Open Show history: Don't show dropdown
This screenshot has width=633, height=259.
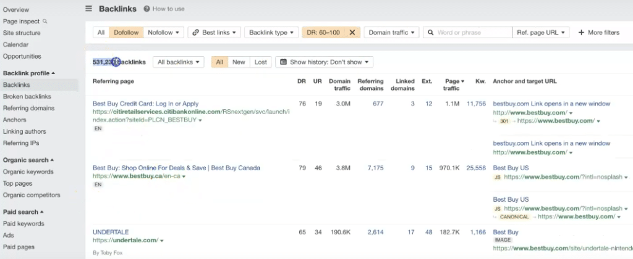pos(324,62)
